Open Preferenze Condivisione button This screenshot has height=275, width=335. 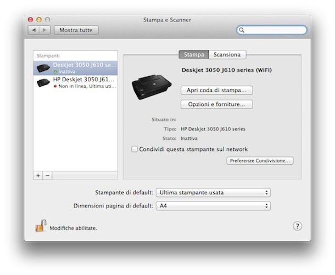pos(260,161)
